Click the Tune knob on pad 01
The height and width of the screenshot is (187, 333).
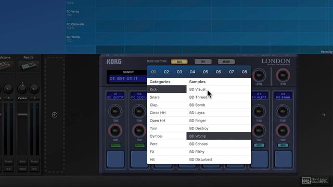pyautogui.click(x=115, y=111)
